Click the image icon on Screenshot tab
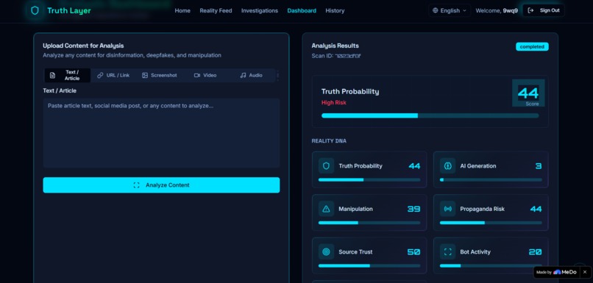593x283 pixels. click(145, 75)
